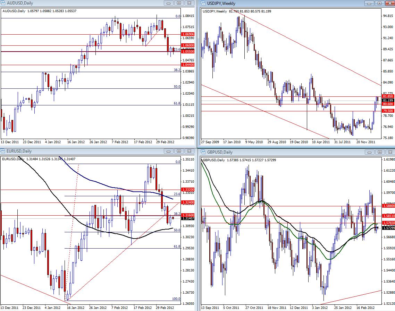Click the 27 Oct 2011 date on GBPUSD axis
The width and height of the screenshot is (395, 311).
(x=254, y=308)
